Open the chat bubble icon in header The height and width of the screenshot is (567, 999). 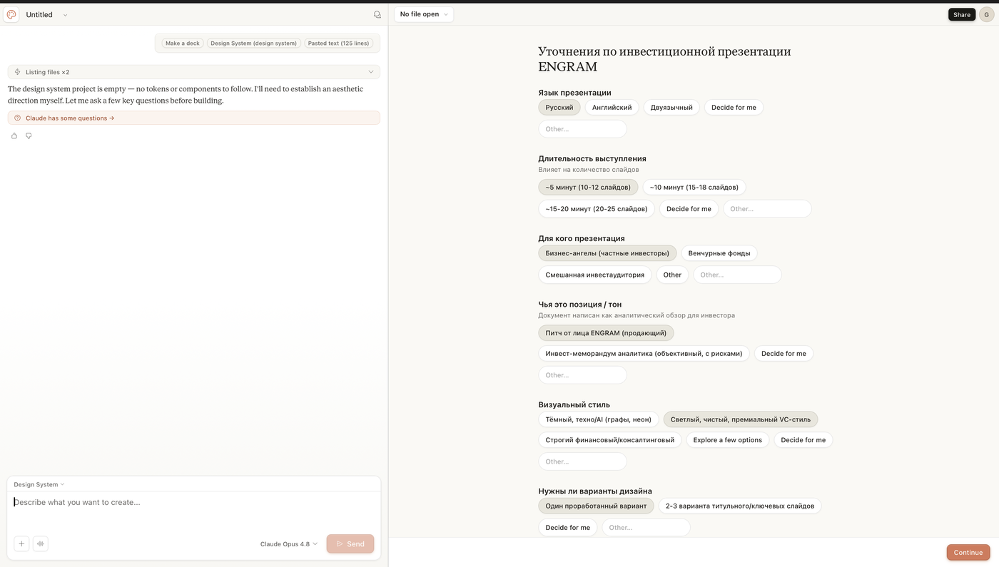[x=377, y=14]
